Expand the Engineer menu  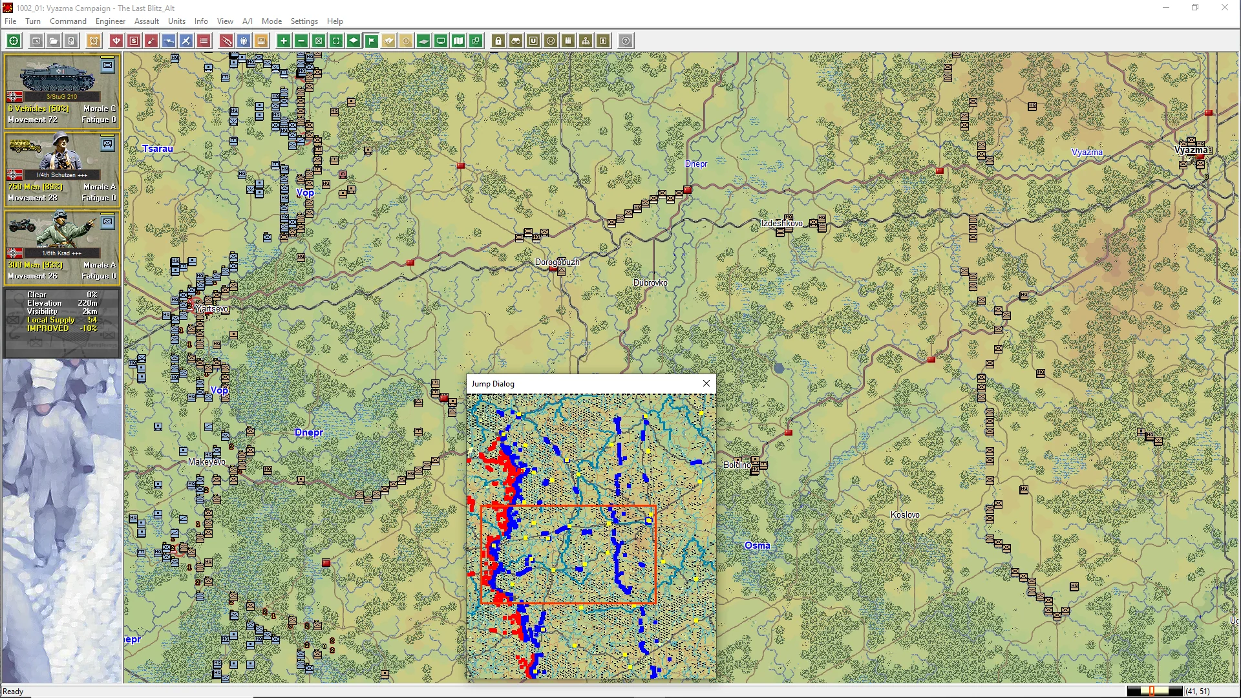[x=110, y=21]
